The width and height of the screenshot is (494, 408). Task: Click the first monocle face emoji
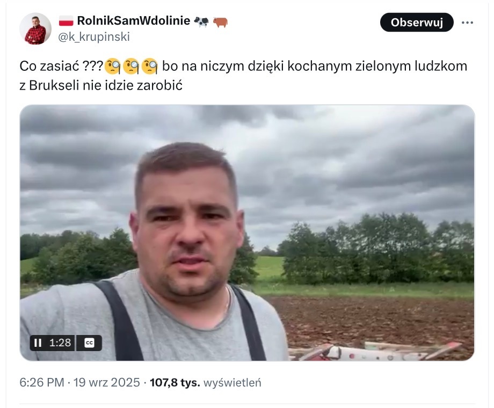pyautogui.click(x=113, y=66)
